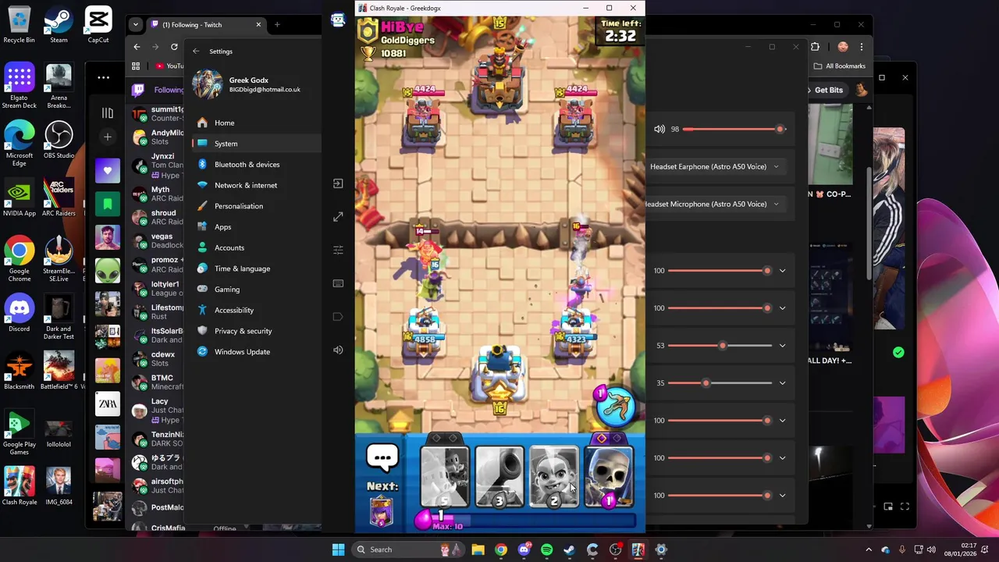Open Clash Royale desktop shortcut
Screen dimensions: 999x562
19,486
